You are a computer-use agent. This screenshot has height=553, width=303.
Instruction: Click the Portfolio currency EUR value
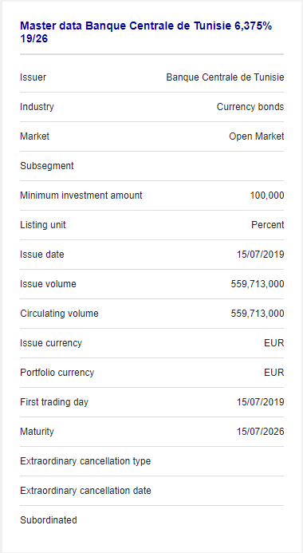pyautogui.click(x=274, y=373)
